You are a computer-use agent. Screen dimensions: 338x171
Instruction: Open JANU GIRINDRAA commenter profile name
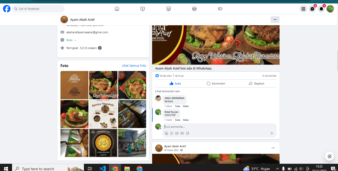(174, 98)
